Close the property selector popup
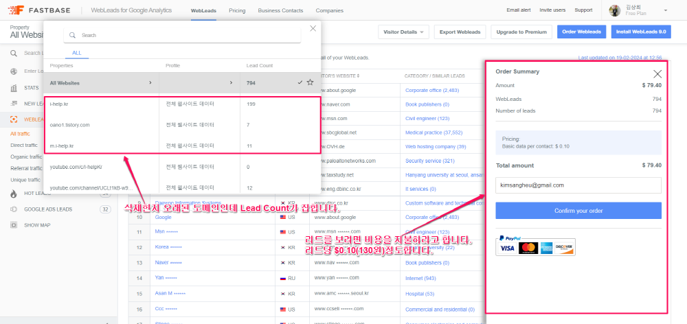Viewport: 687px width, 324px height. (x=313, y=28)
